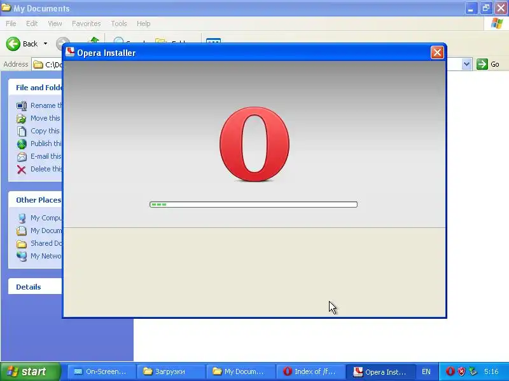Click the Windows flag logo in menu bar
The height and width of the screenshot is (381, 509).
497,23
